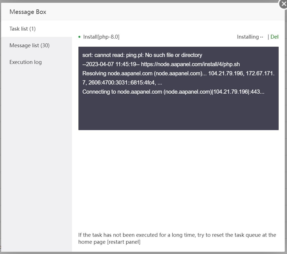Click the animated installing progress dots

click(261, 36)
